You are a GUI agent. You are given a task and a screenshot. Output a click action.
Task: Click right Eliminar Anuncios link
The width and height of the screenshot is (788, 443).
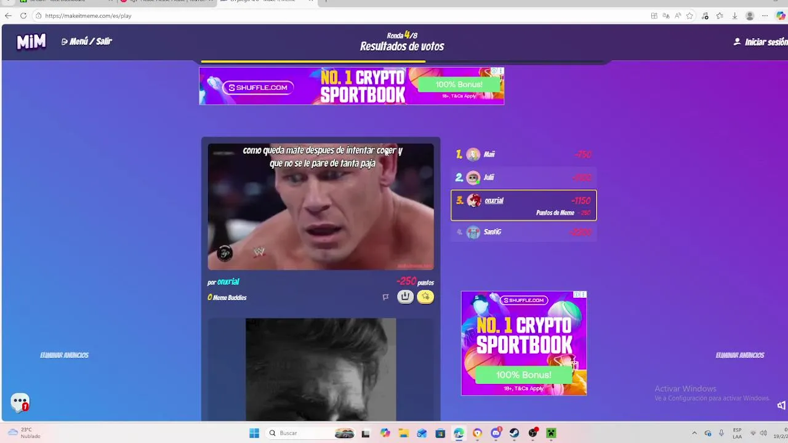click(739, 355)
